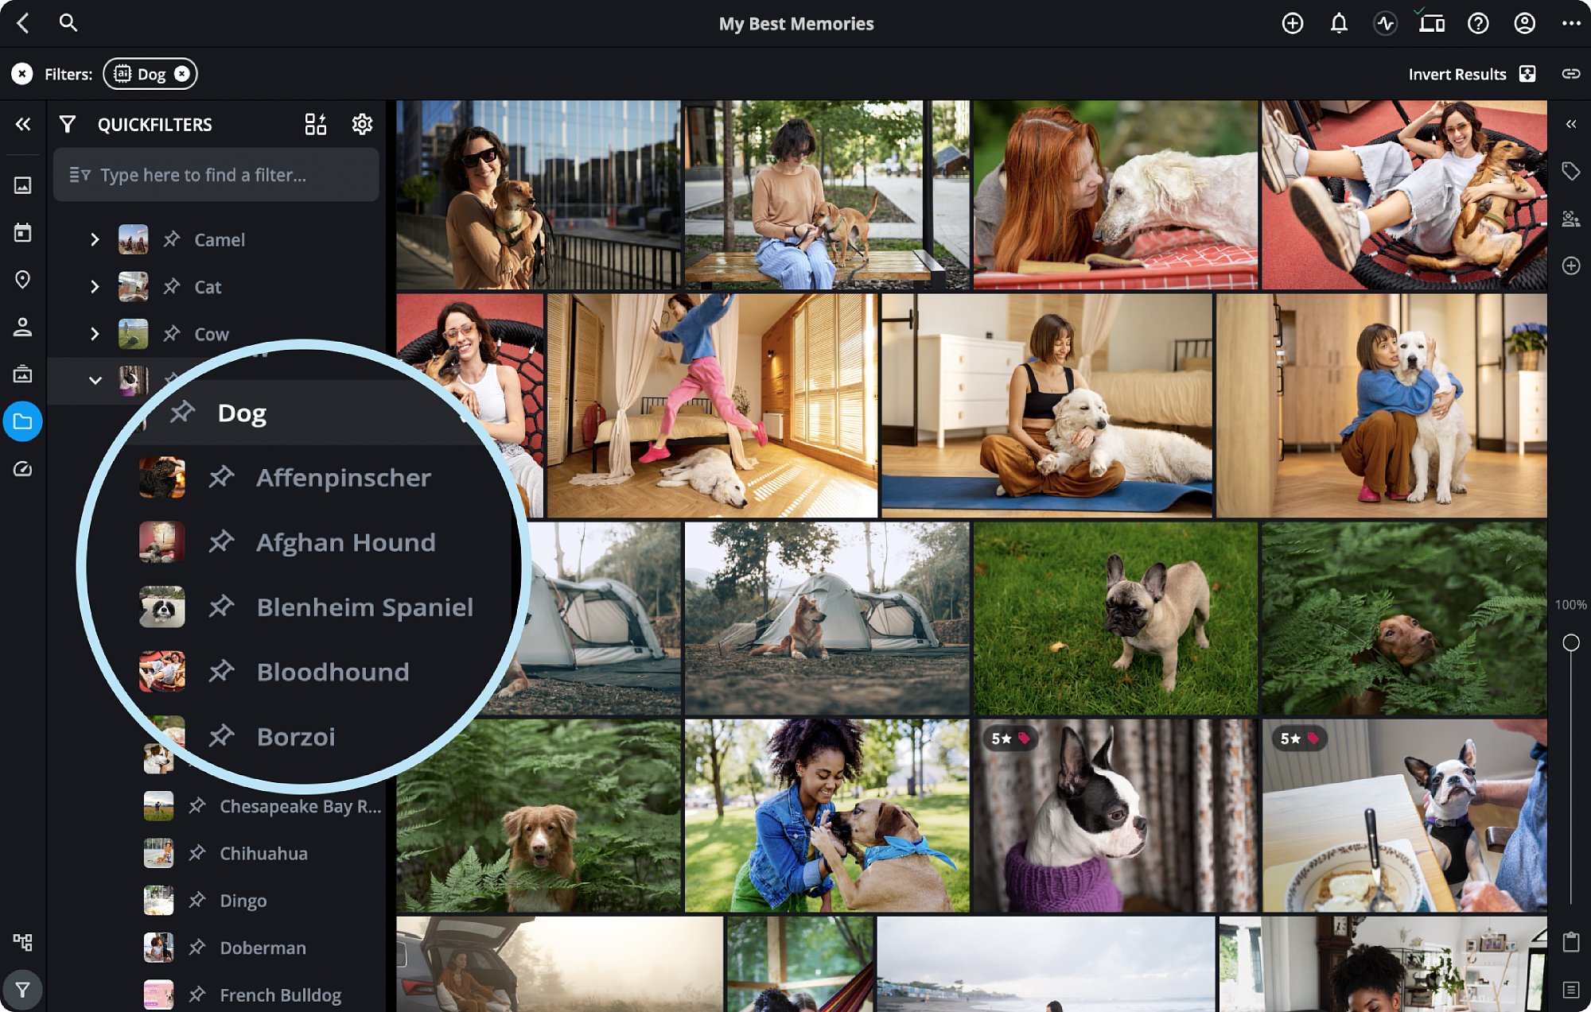Viewport: 1591px width, 1012px height.
Task: Open the help question mark icon
Action: click(x=1478, y=24)
